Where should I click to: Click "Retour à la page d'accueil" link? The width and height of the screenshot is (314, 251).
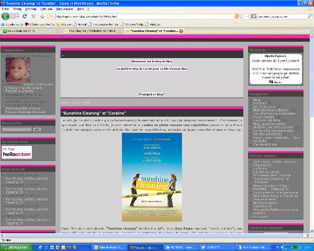click(25, 112)
